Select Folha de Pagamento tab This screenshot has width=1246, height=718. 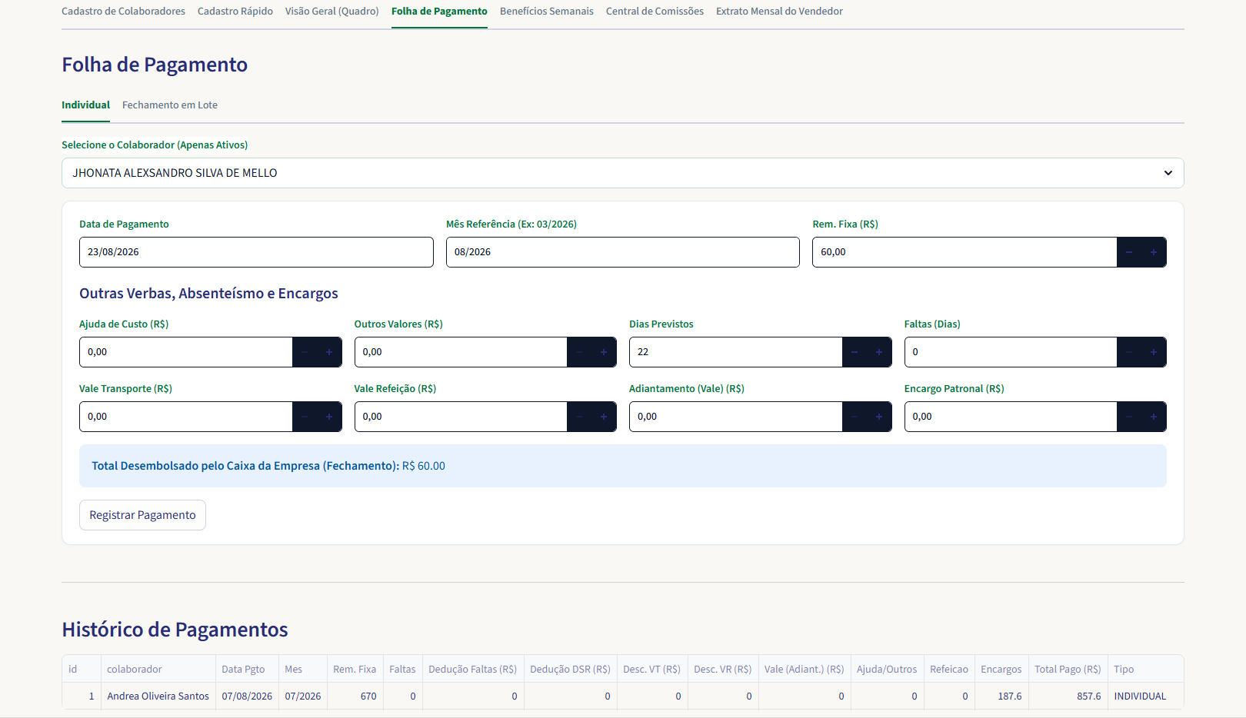pos(439,12)
